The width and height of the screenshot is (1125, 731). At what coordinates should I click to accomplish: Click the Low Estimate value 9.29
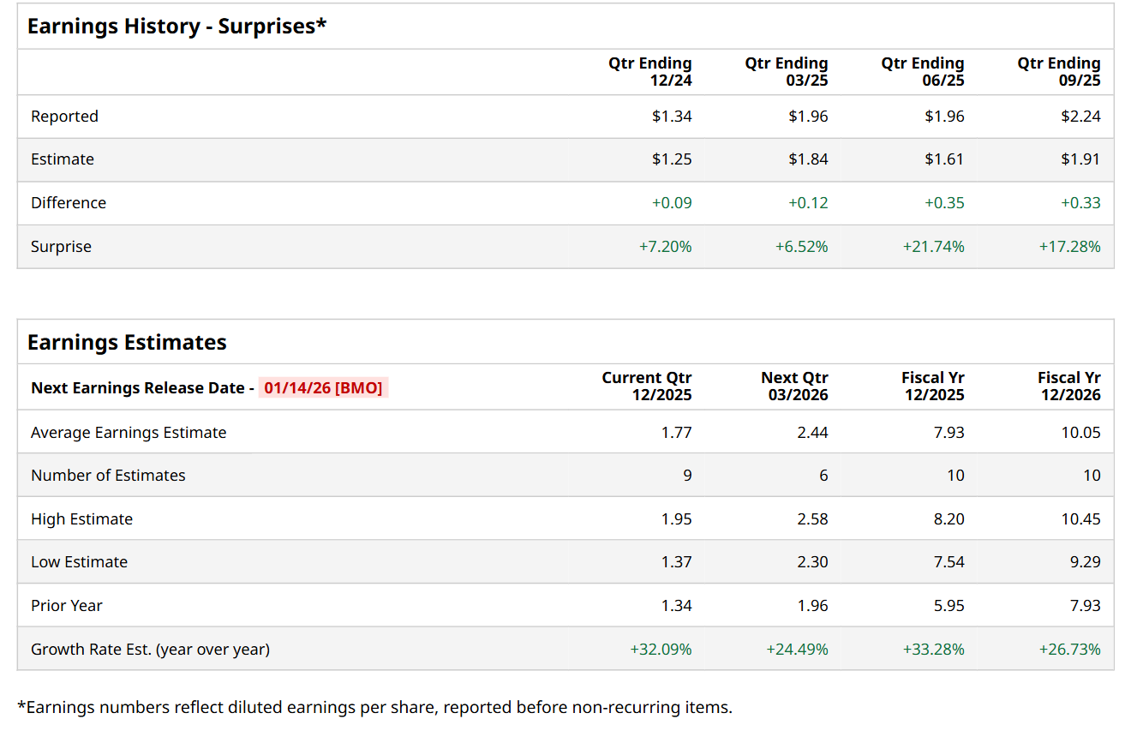coord(1085,562)
